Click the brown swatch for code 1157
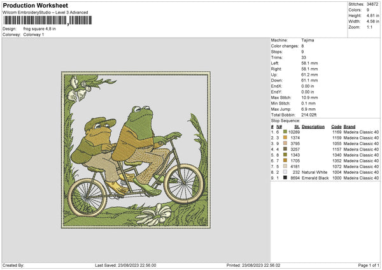 (285, 149)
